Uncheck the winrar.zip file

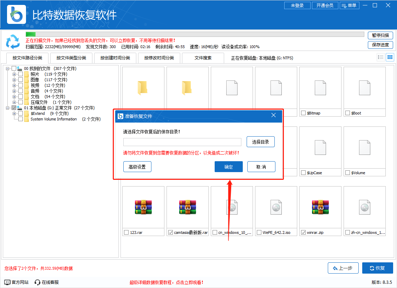(x=303, y=232)
